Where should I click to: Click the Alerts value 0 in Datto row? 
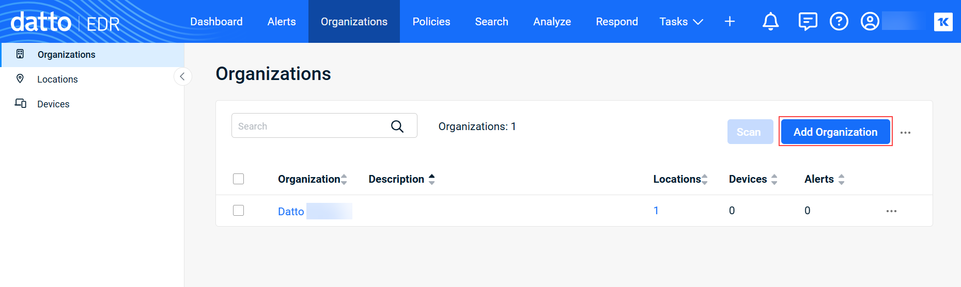point(807,211)
